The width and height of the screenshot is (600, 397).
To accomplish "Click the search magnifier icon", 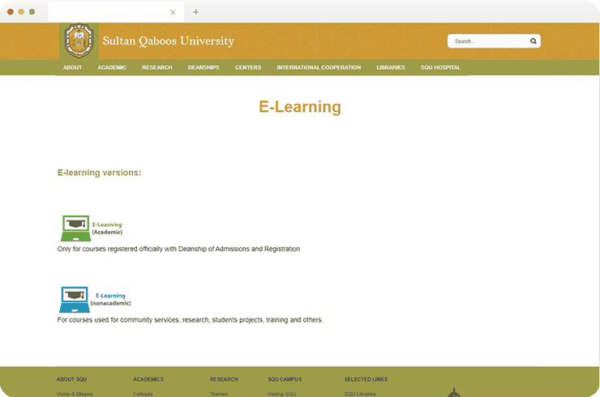I will click(x=533, y=41).
